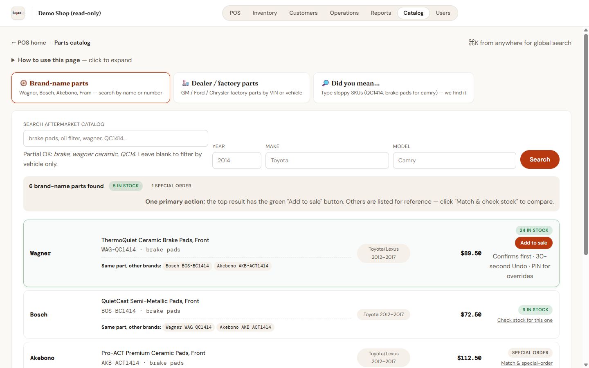Click the page scrollbar down arrow

(x=586, y=365)
